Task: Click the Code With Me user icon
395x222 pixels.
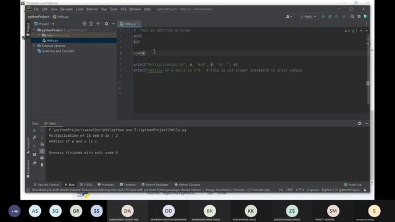Action: pyautogui.click(x=289, y=17)
